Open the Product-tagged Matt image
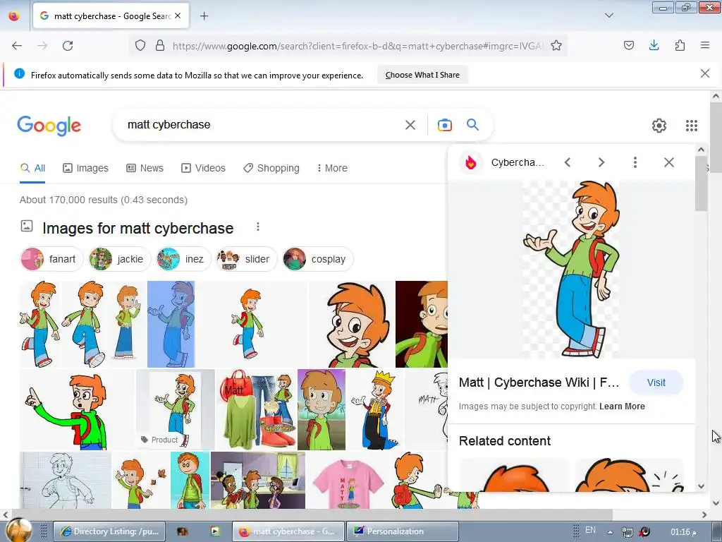The height and width of the screenshot is (542, 722). click(176, 409)
